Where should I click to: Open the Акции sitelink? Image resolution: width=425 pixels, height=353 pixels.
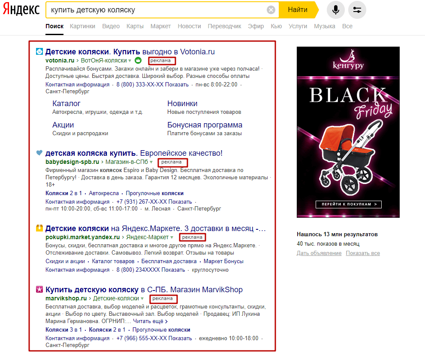(x=63, y=125)
